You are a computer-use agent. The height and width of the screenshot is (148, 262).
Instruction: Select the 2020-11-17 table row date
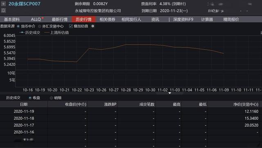[x=24, y=125]
